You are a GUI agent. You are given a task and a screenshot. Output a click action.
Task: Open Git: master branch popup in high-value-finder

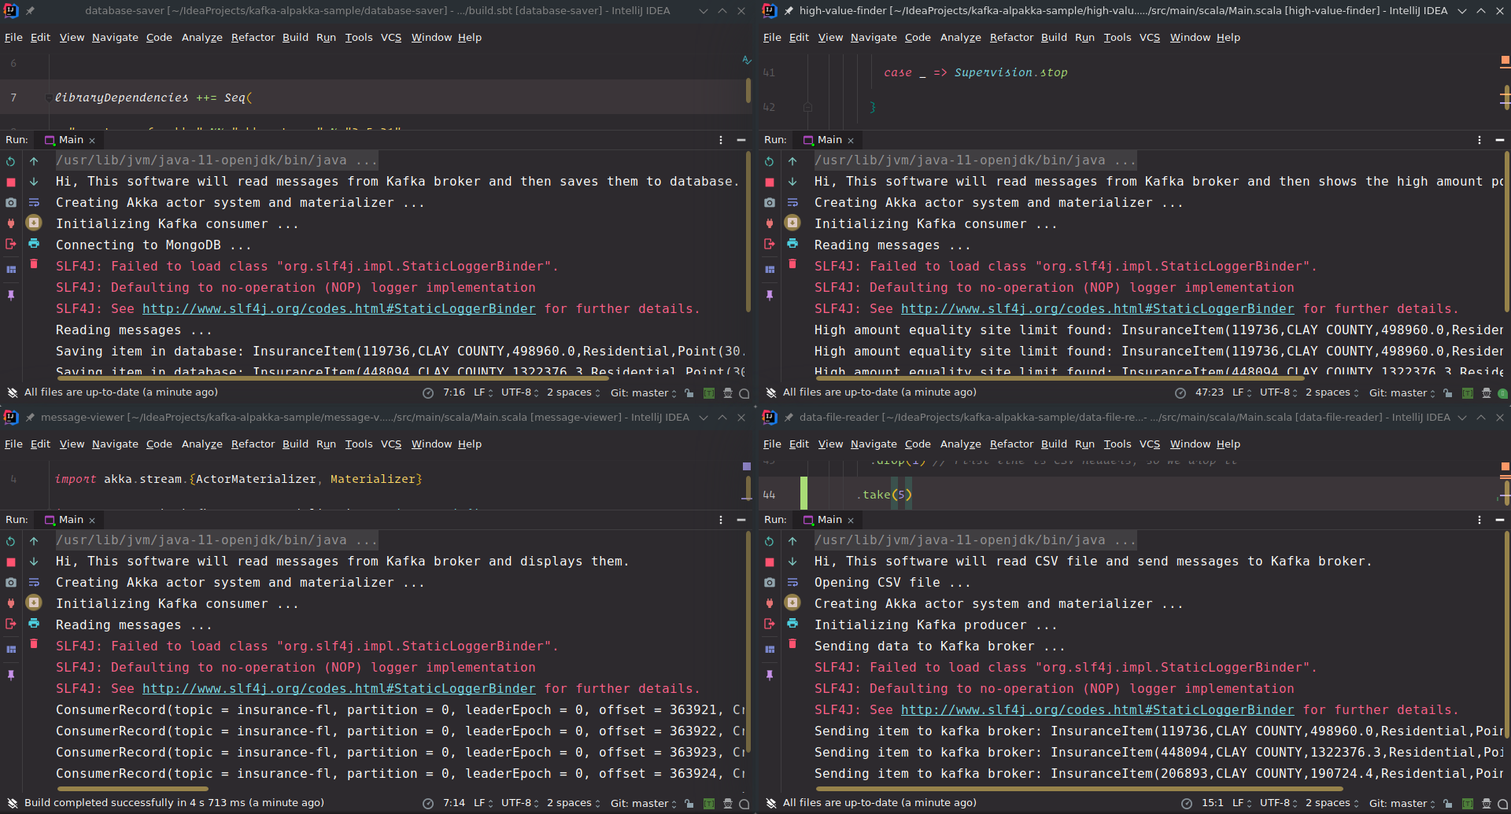point(1402,392)
